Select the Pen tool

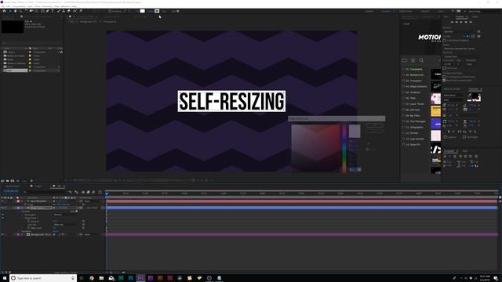tap(48, 11)
